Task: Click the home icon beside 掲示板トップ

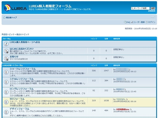Action: click(4, 18)
